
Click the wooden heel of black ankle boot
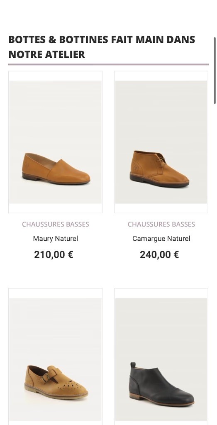click(135, 396)
